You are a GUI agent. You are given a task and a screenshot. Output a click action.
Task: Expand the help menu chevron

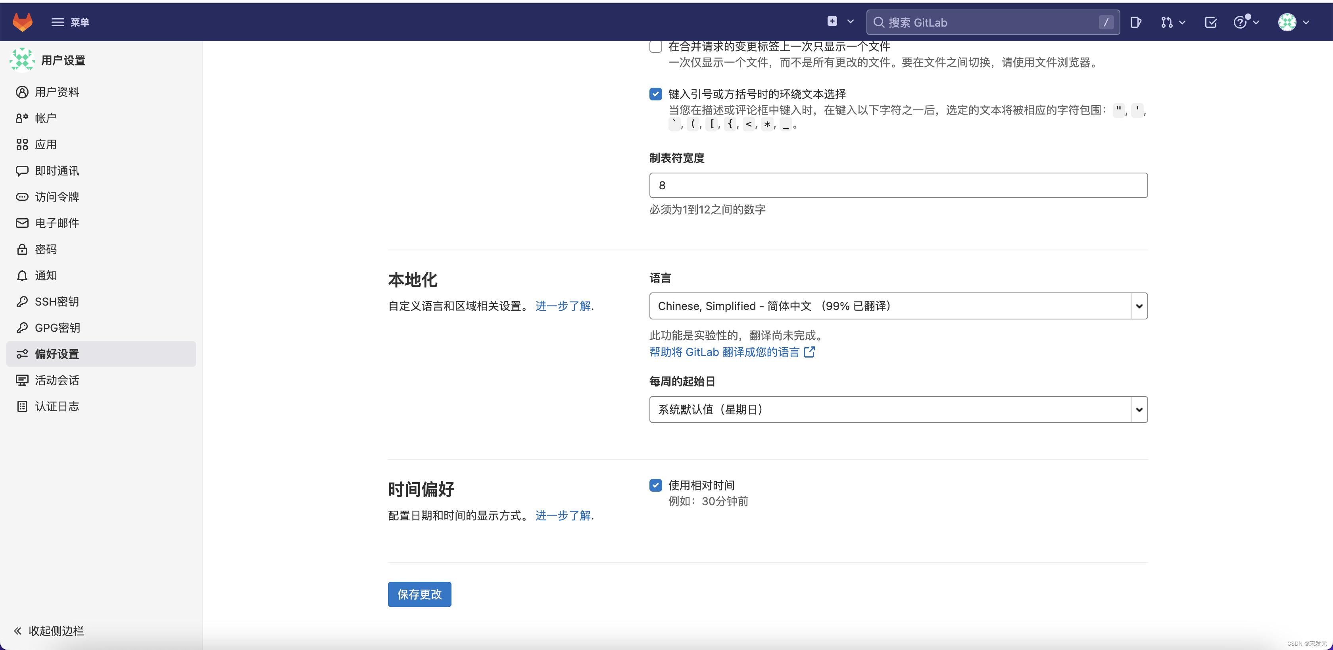[1256, 23]
